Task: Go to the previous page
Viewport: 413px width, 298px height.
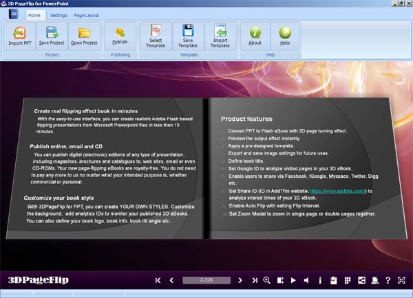Action: pos(171,280)
